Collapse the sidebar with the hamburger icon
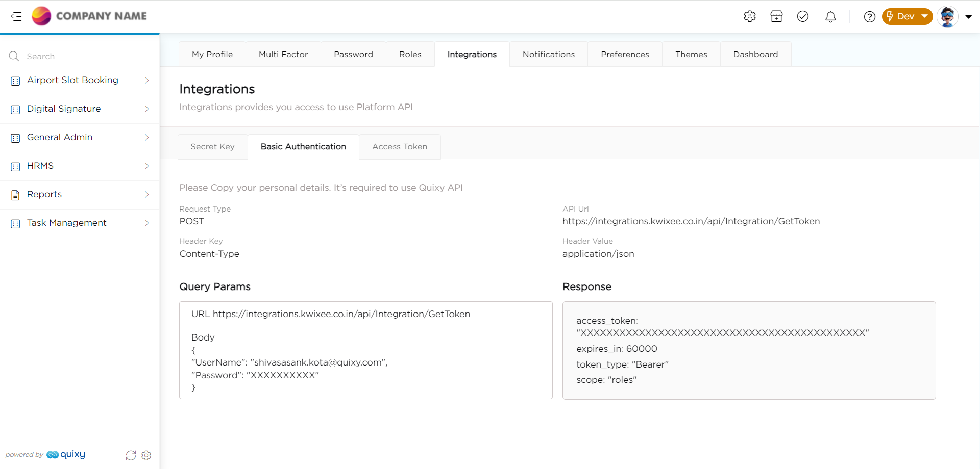 pos(16,16)
